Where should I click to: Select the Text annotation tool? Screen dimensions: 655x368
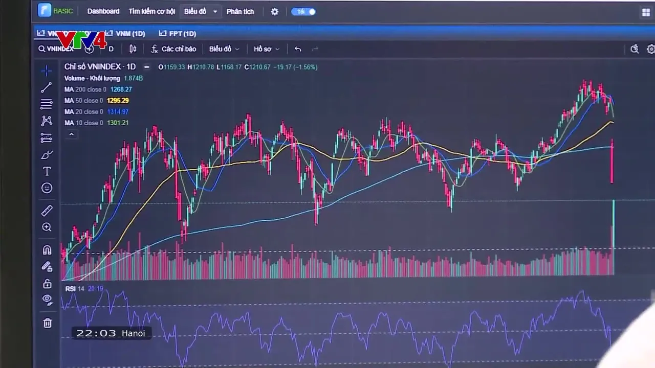click(x=47, y=171)
